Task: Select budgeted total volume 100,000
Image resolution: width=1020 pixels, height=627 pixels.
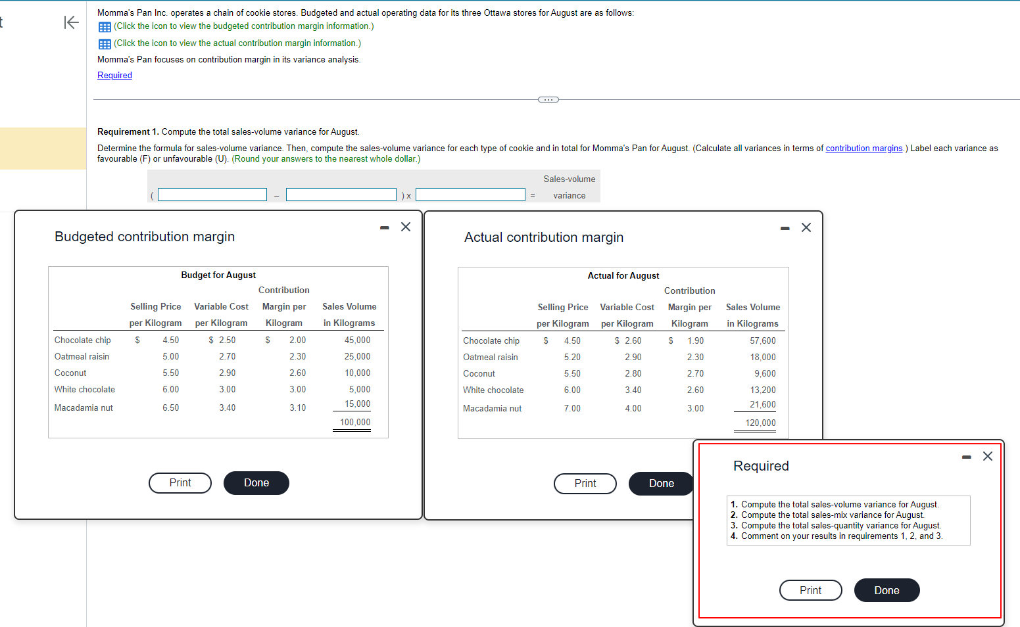Action: [x=355, y=423]
